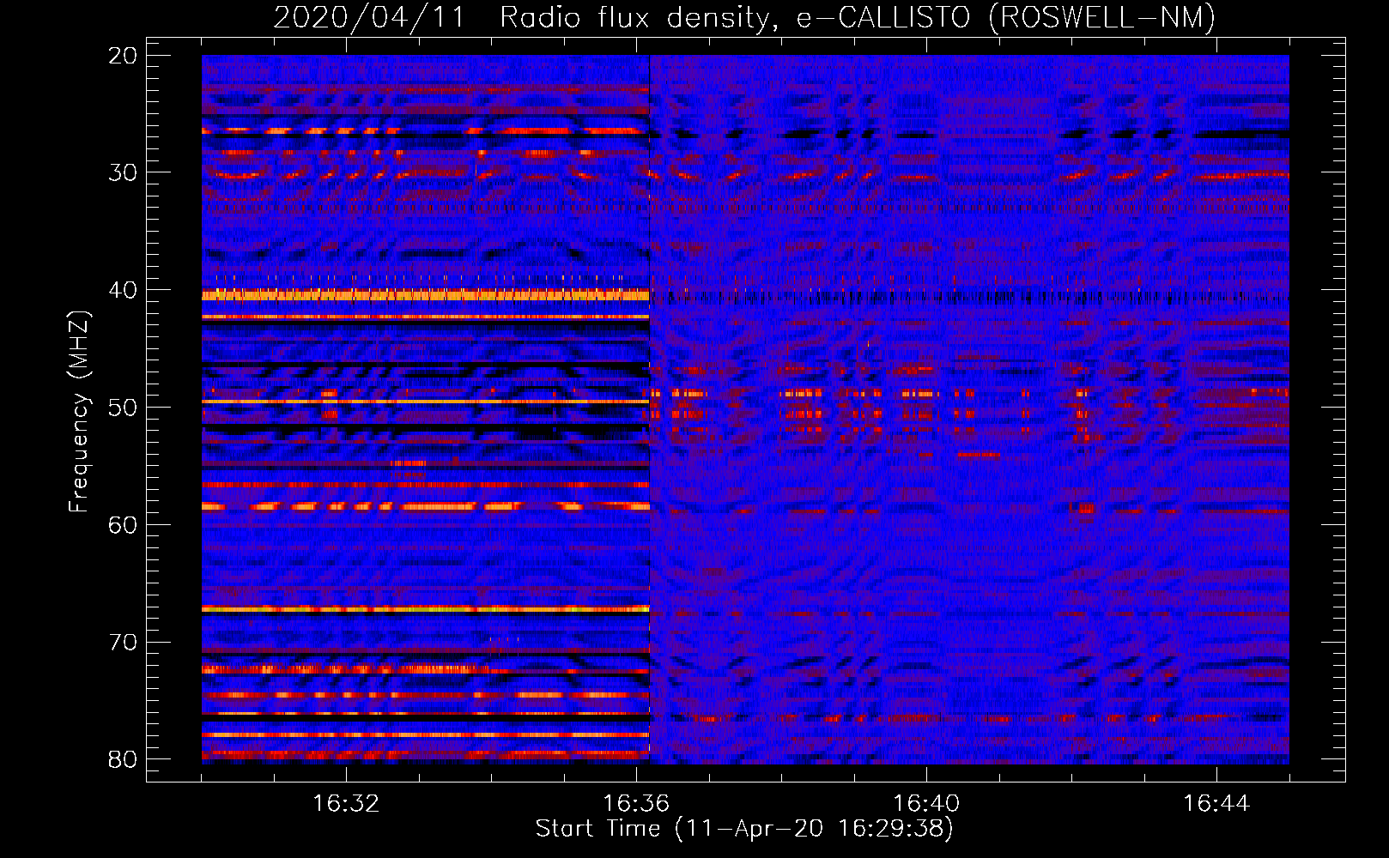Click the plot title "Radio flux density, e-CALLISTO (ROSWELL-NM)"
Viewport: 1389px width, 858px height.
click(858, 17)
